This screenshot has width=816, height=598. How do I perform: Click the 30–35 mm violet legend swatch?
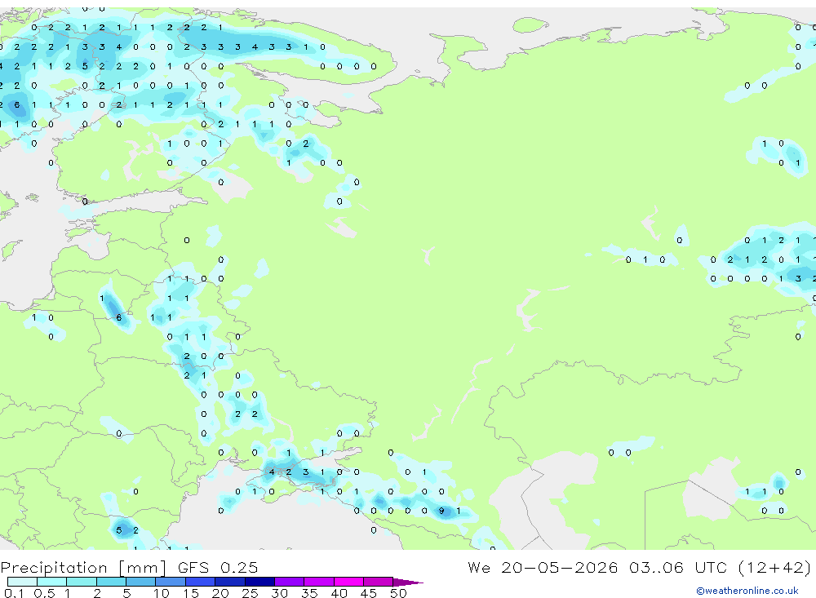pos(290,582)
